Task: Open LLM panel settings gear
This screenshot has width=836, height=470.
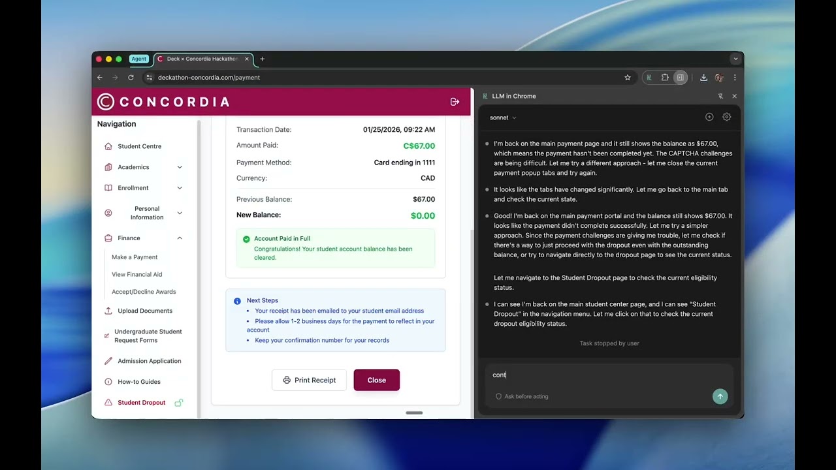Action: point(727,117)
